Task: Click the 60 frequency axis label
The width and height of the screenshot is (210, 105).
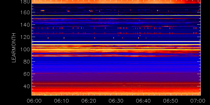Action: click(x=27, y=74)
